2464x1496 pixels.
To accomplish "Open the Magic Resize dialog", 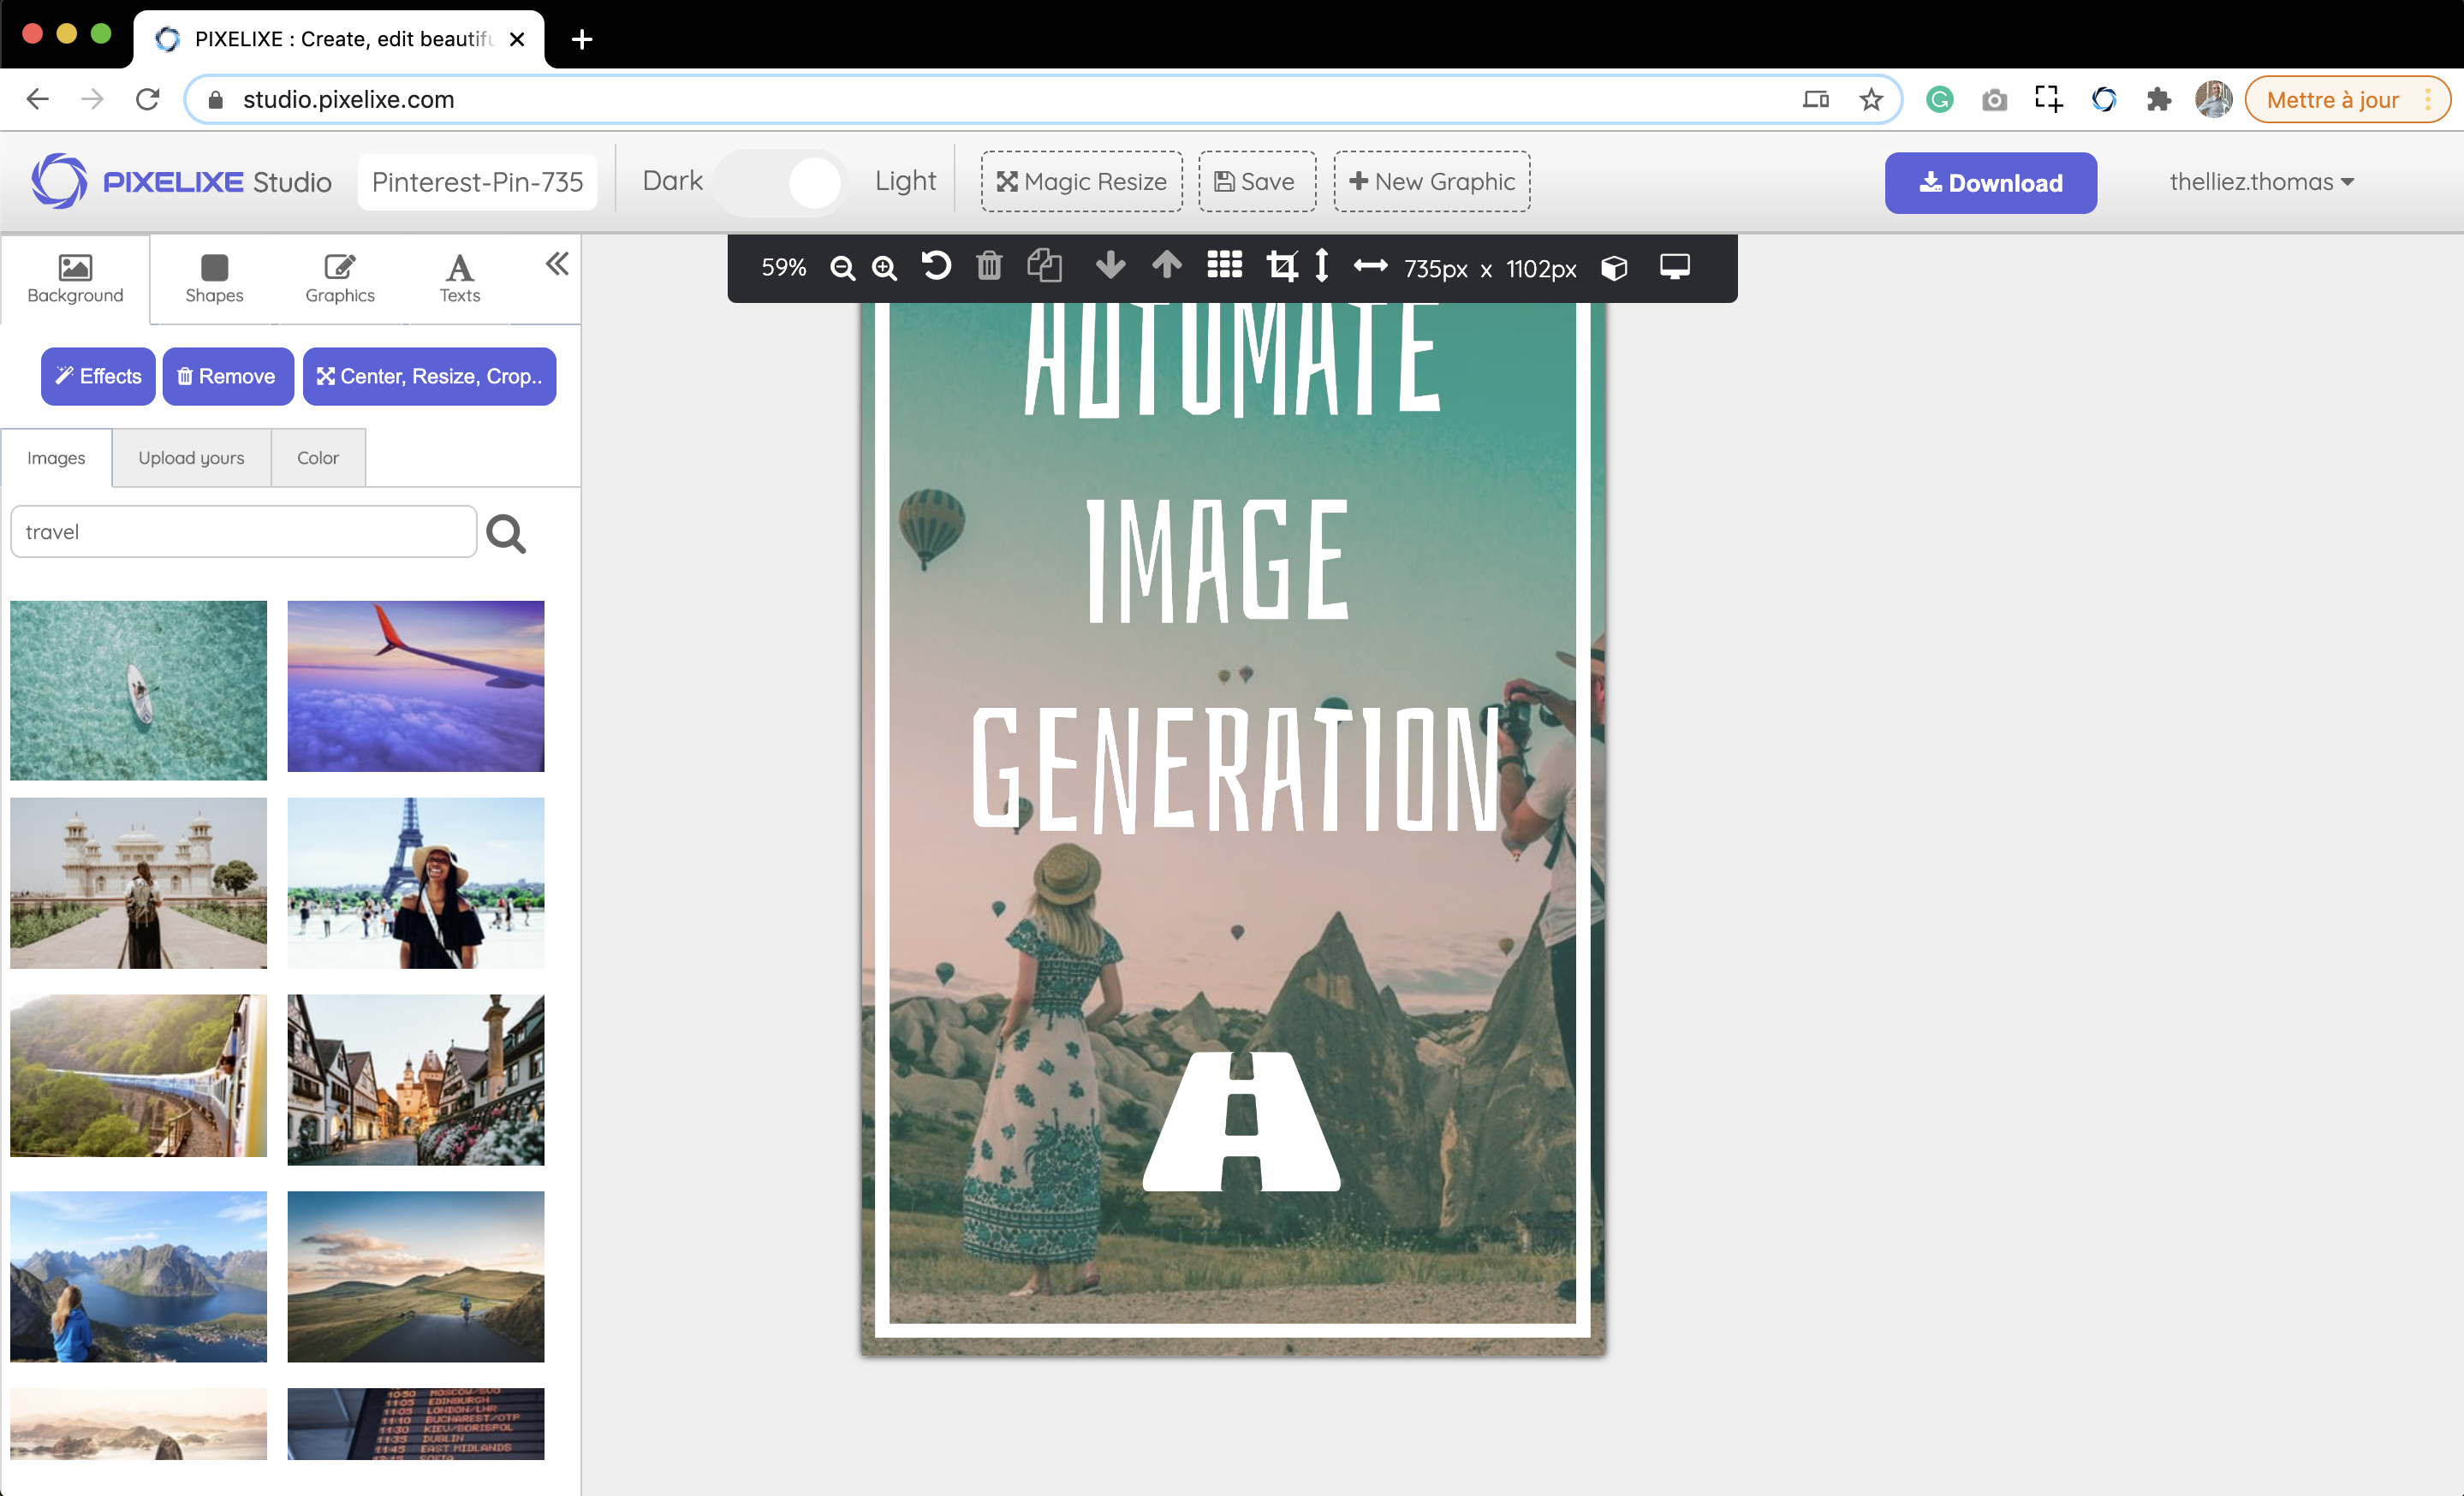I will (1081, 182).
